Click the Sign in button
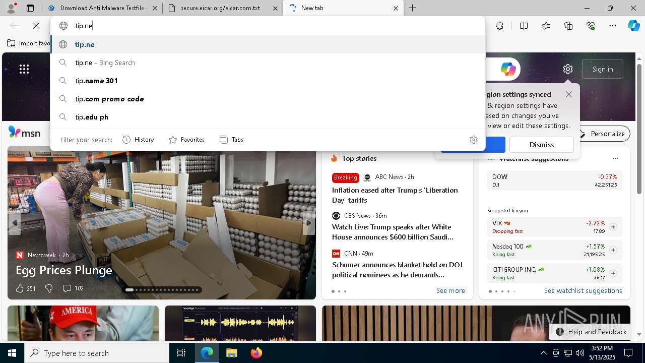Viewport: 645px width, 363px height. [603, 69]
